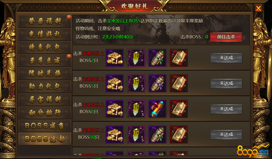Select the BOSS减负 tab
This screenshot has width=272, height=159.
click(x=45, y=126)
